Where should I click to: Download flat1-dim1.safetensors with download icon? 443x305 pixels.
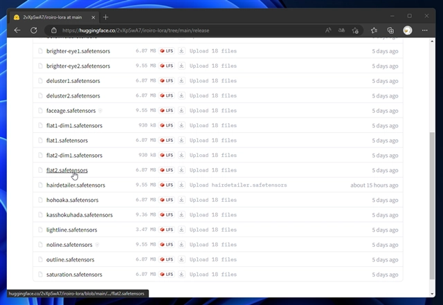[x=181, y=125]
